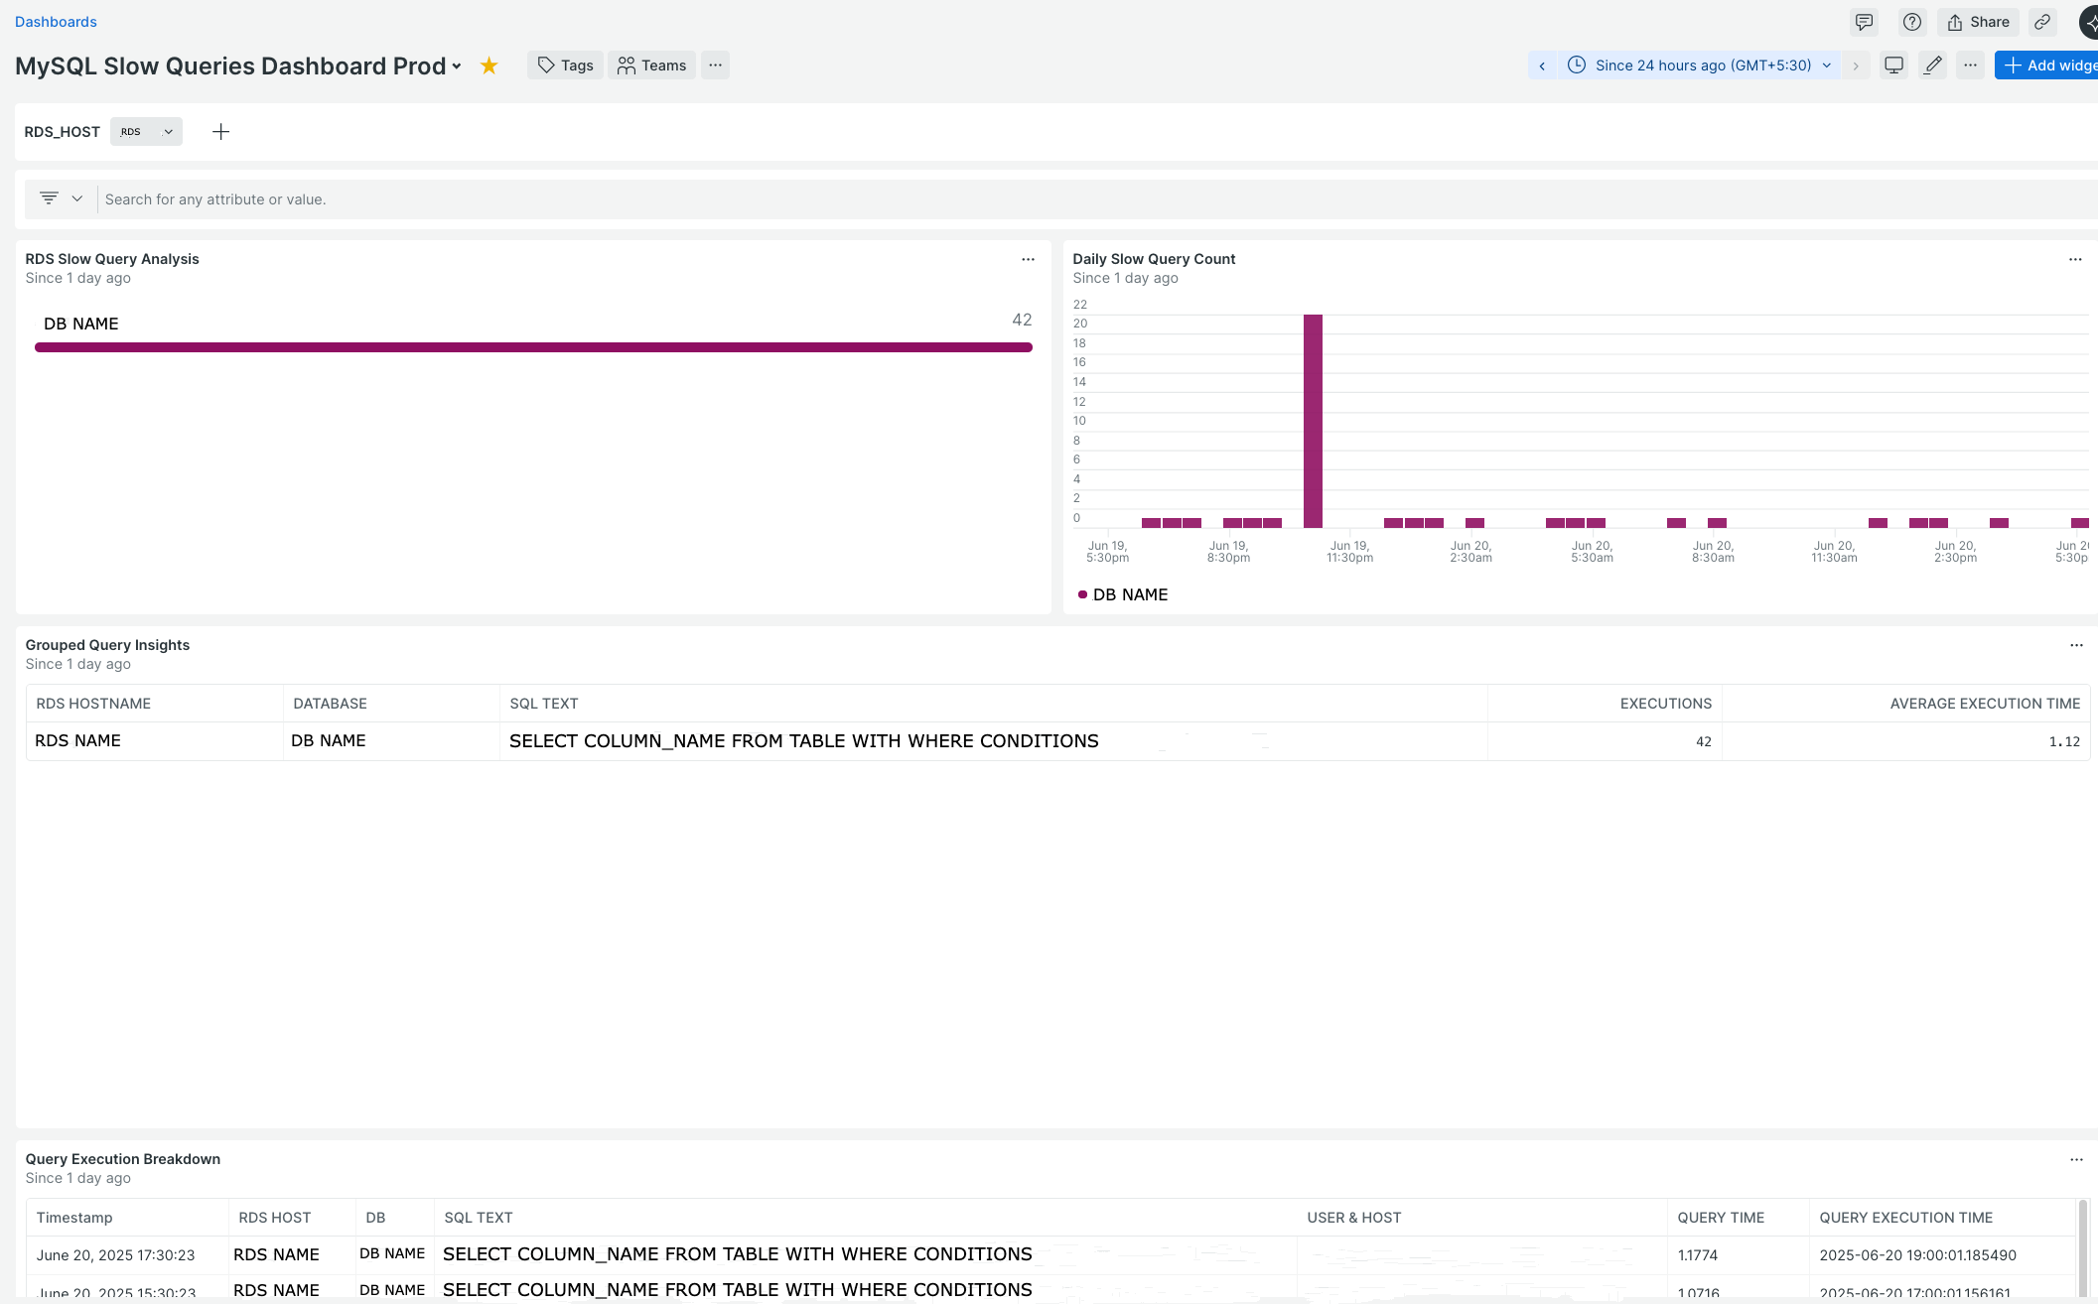Open Query Execution Breakdown widget menu
2098x1304 pixels.
(2076, 1160)
